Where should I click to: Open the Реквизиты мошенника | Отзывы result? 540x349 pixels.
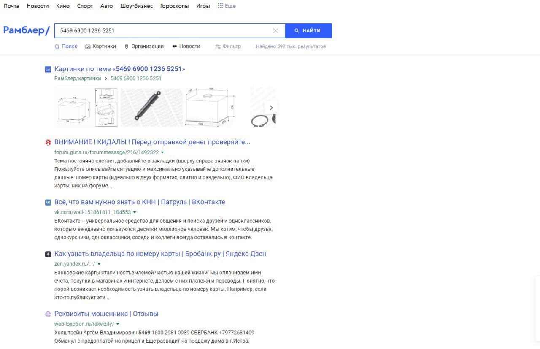pyautogui.click(x=106, y=314)
